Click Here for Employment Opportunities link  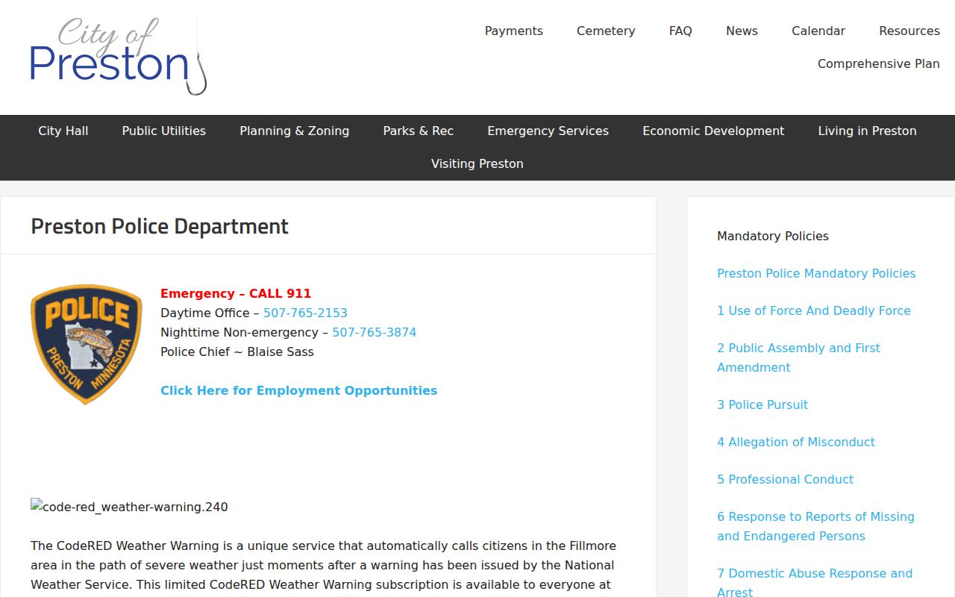point(299,390)
